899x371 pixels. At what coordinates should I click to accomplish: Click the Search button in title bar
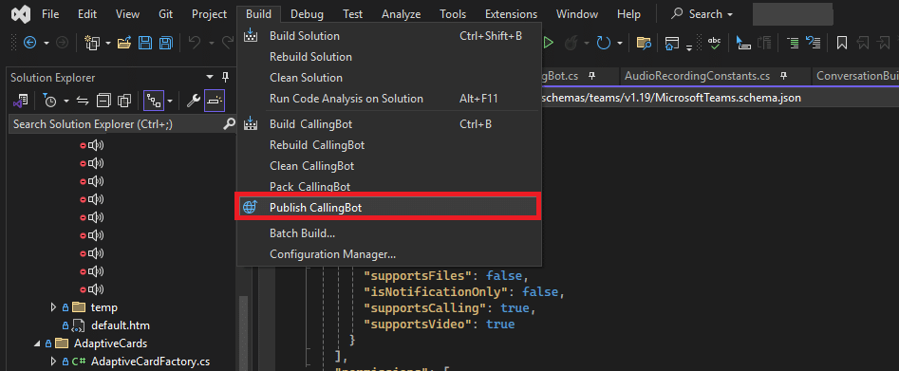702,14
